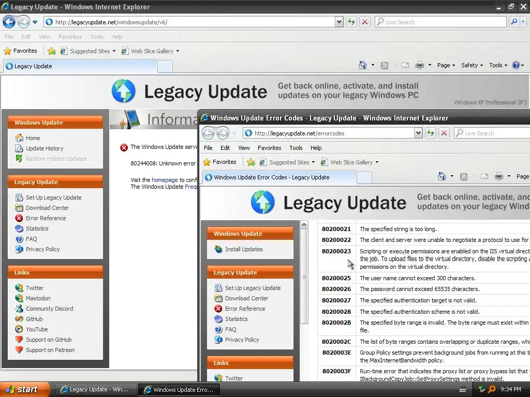
Task: Expand Suggested Sites dropdown in the Legacy Update window
Action: (114, 51)
